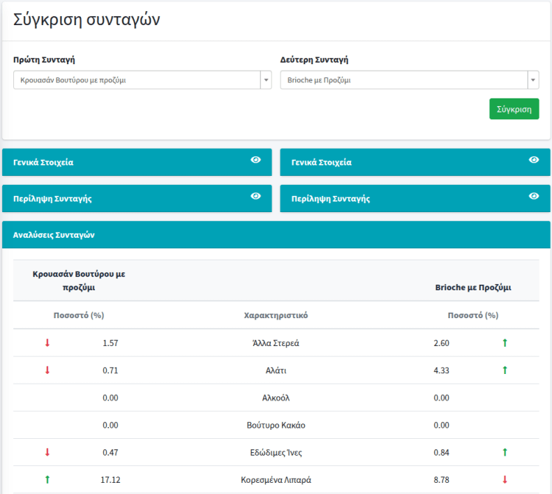Click green up arrow in Αλάτι row
This screenshot has height=494, width=552.
point(505,370)
